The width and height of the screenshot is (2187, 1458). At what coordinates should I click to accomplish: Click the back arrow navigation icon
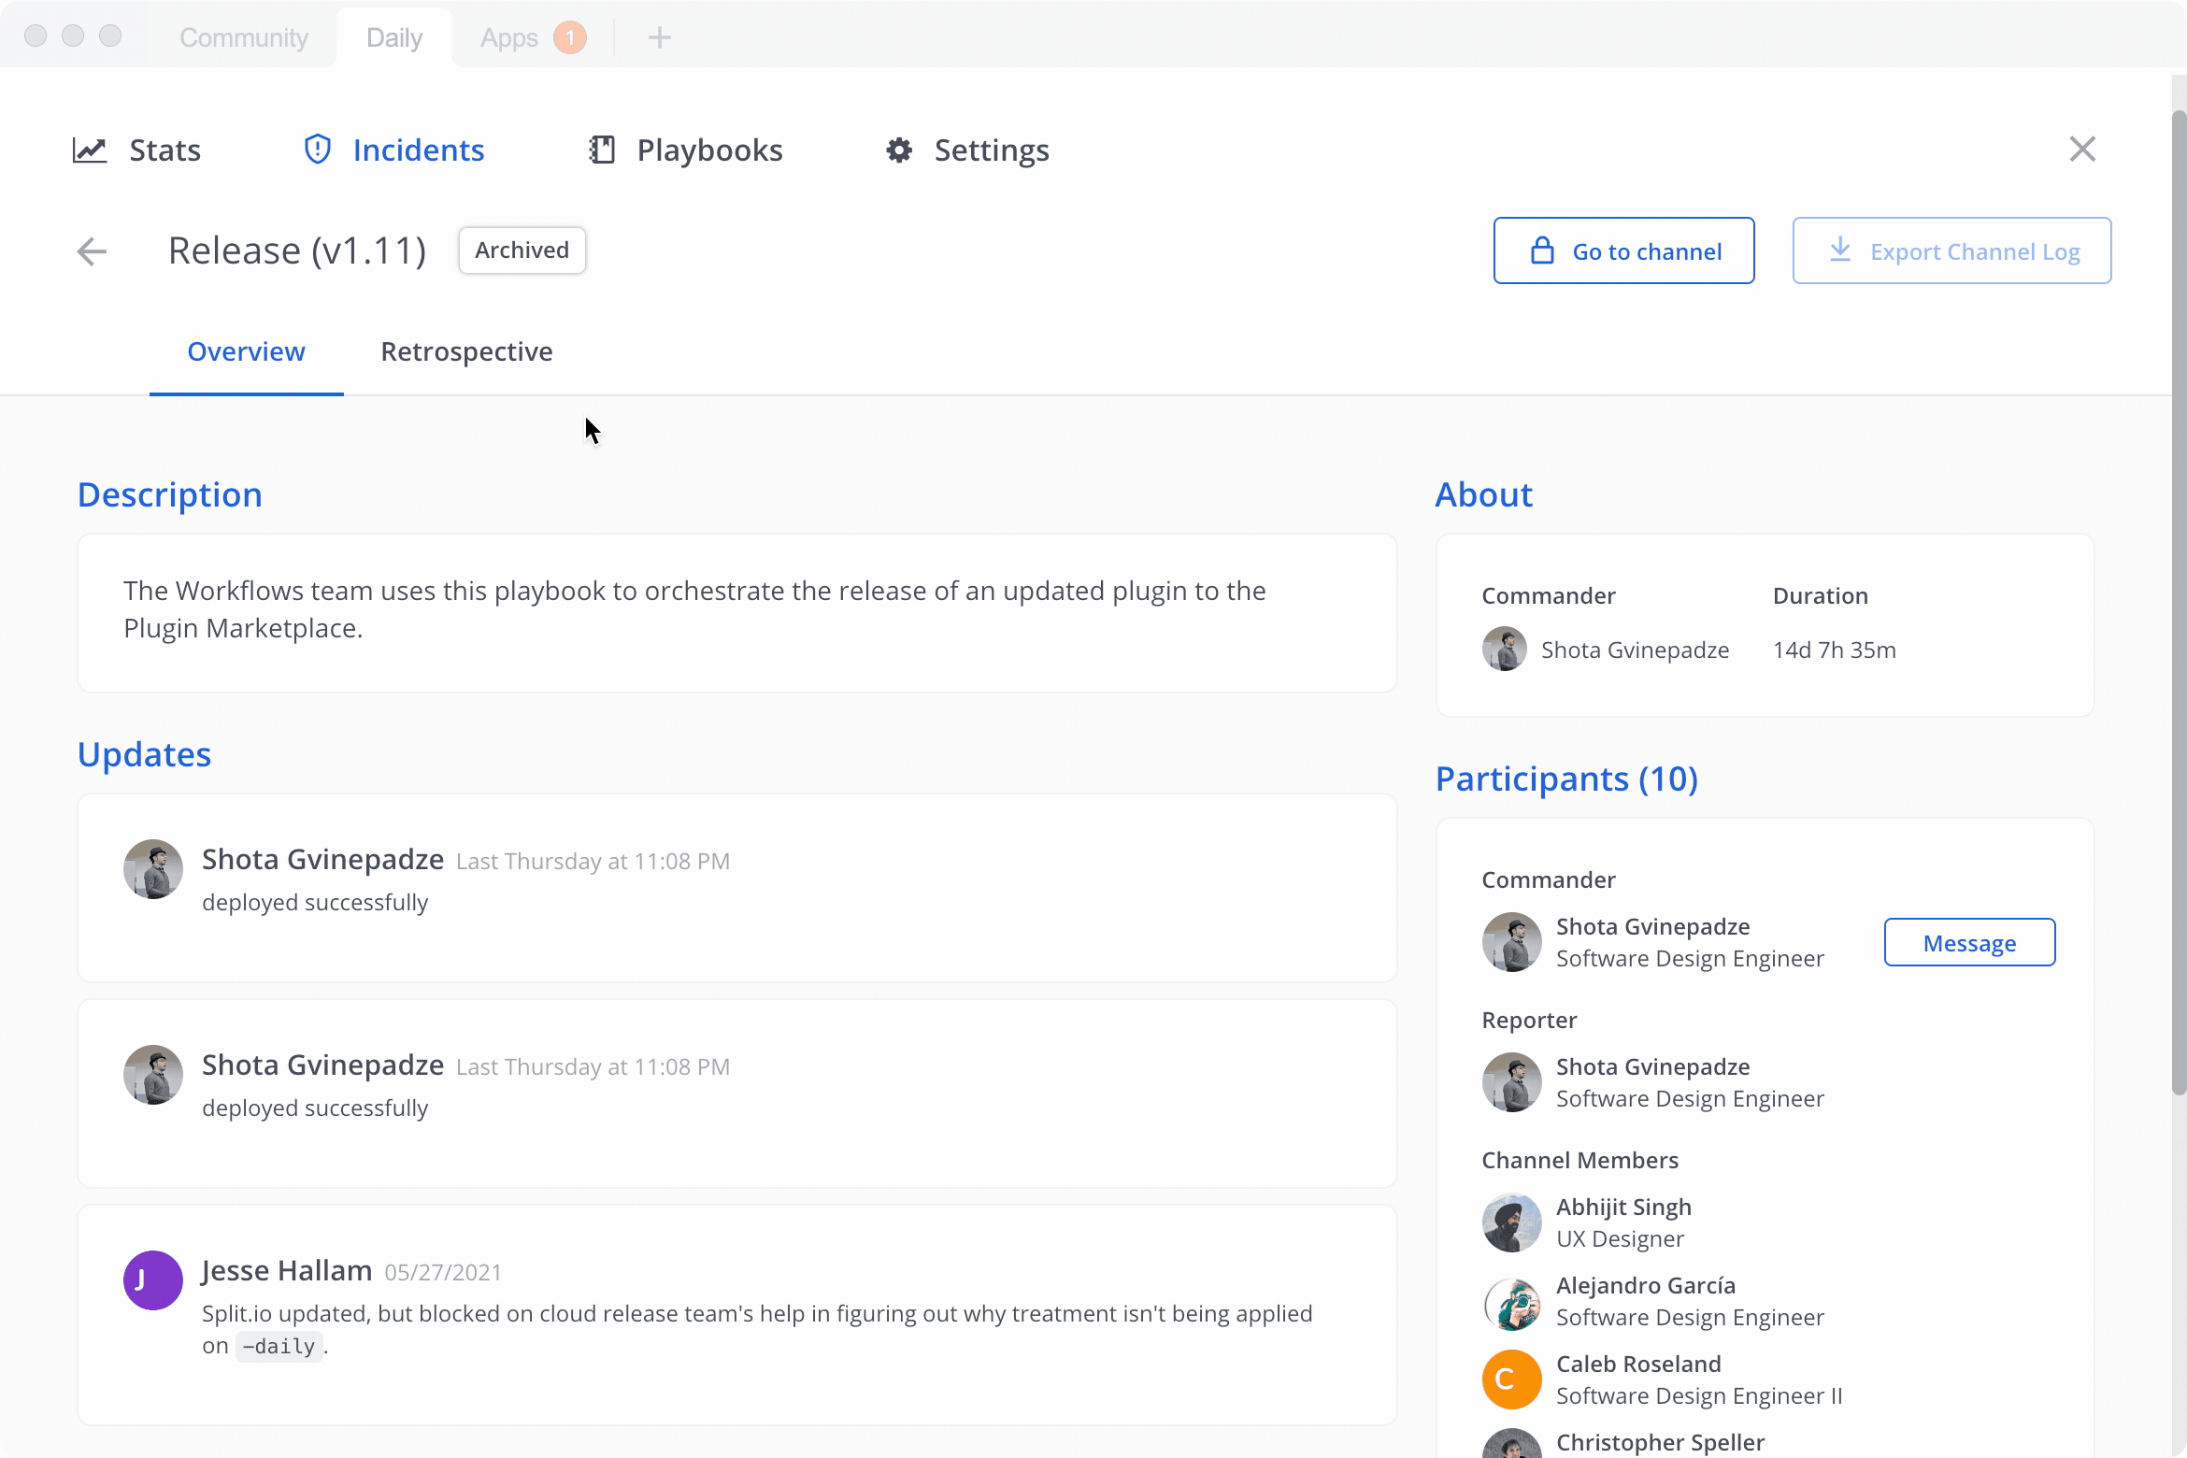(93, 250)
